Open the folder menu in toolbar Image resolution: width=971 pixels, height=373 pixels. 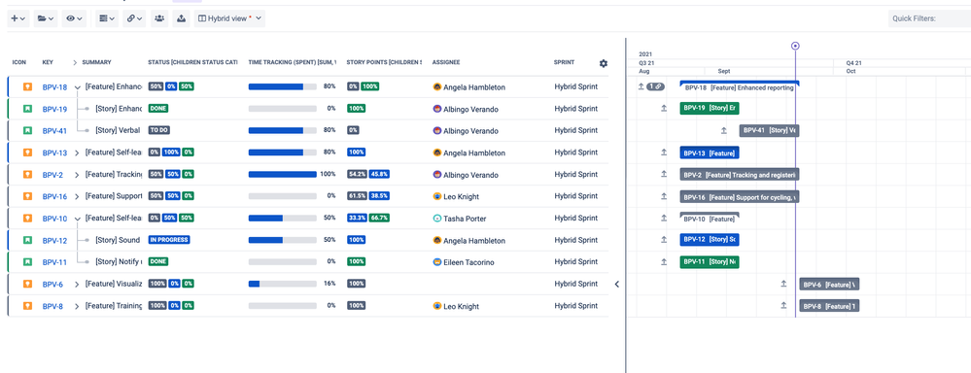coord(46,19)
